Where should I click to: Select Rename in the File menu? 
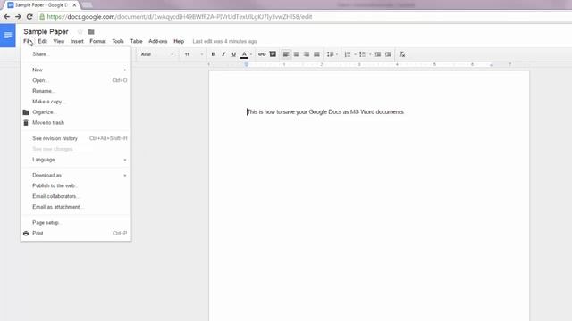pos(76,91)
